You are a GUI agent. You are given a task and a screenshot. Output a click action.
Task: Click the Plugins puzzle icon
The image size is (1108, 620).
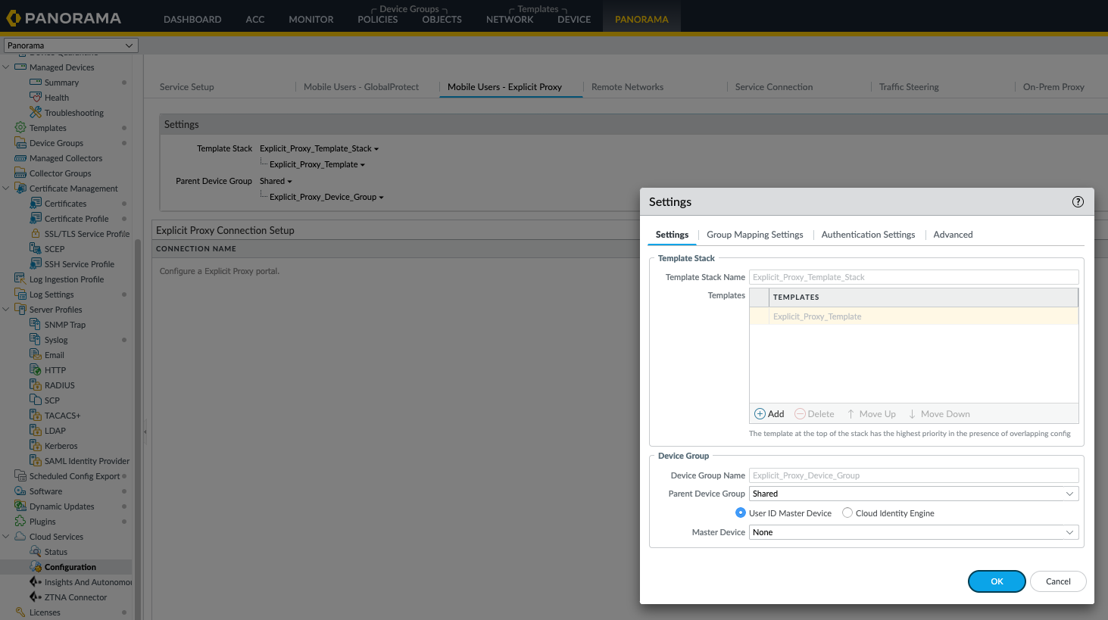(20, 522)
